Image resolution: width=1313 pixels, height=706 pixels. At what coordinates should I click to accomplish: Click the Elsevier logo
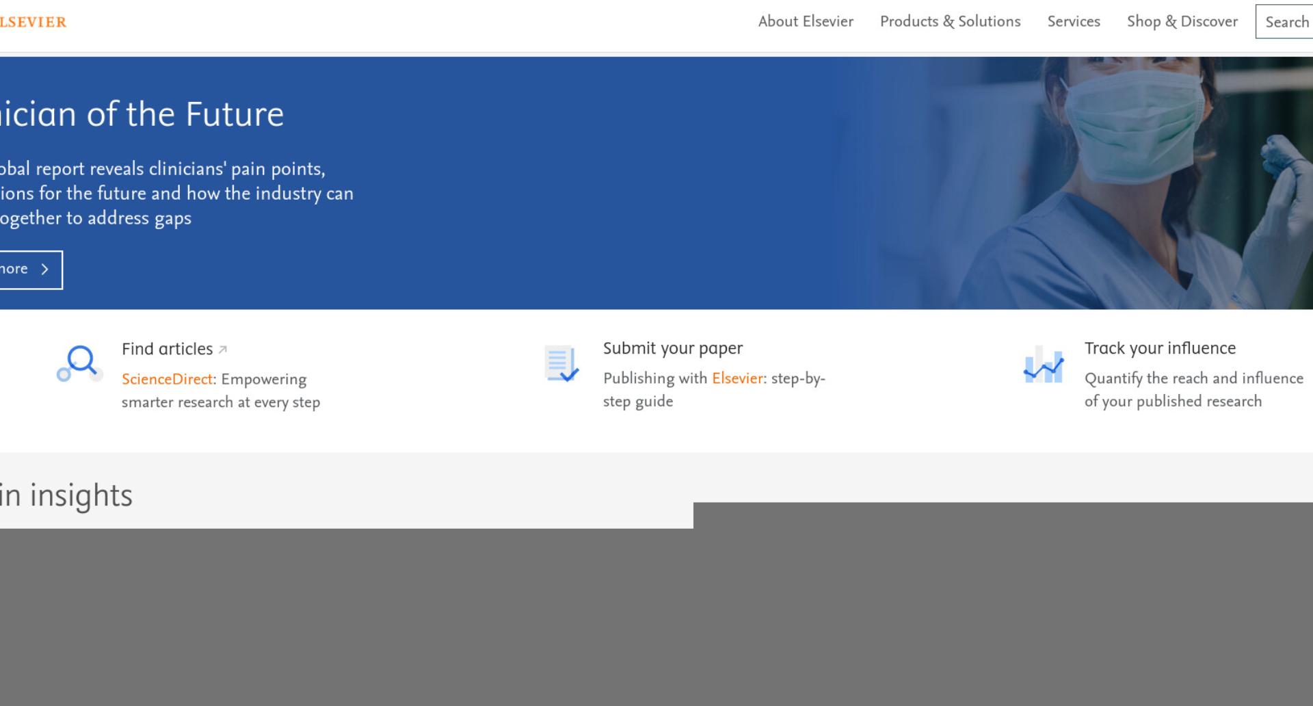(33, 22)
